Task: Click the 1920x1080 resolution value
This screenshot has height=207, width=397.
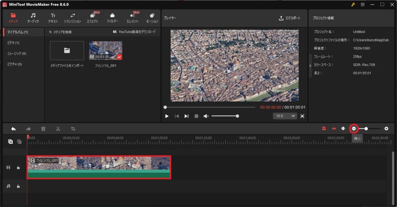Action: 361,48
